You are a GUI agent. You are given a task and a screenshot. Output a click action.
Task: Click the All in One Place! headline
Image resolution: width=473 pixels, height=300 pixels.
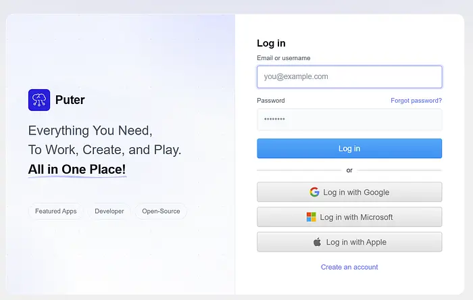[77, 169]
